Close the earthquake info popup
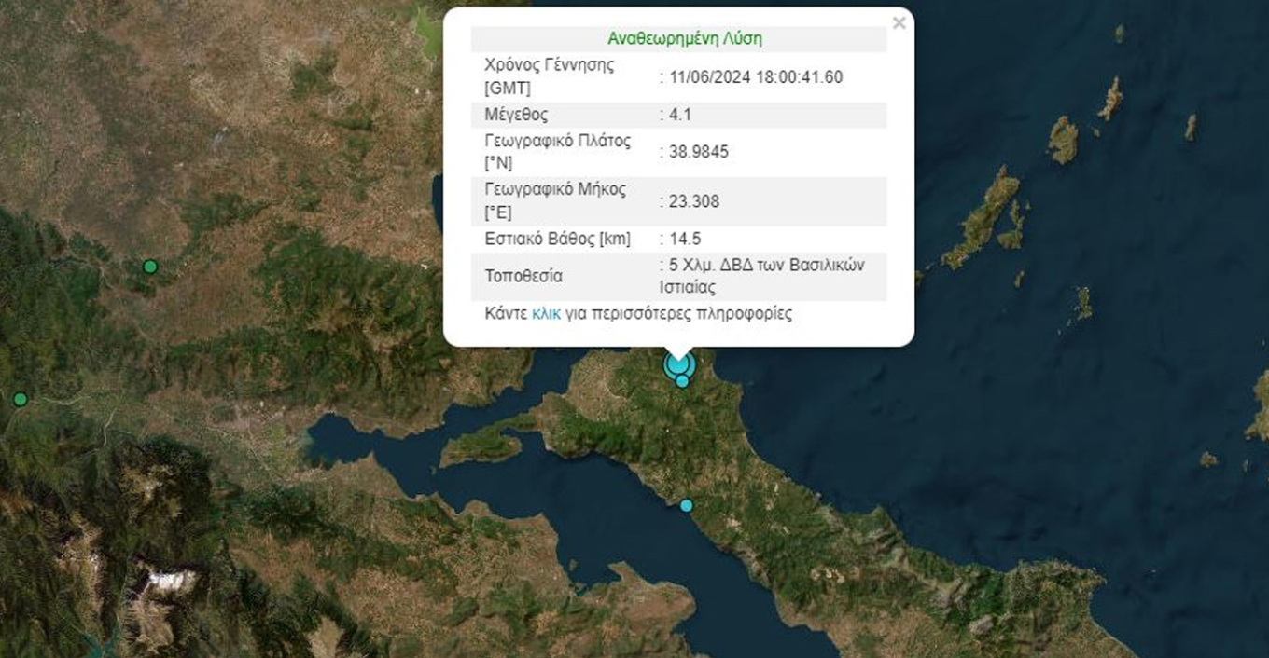 pos(899,24)
